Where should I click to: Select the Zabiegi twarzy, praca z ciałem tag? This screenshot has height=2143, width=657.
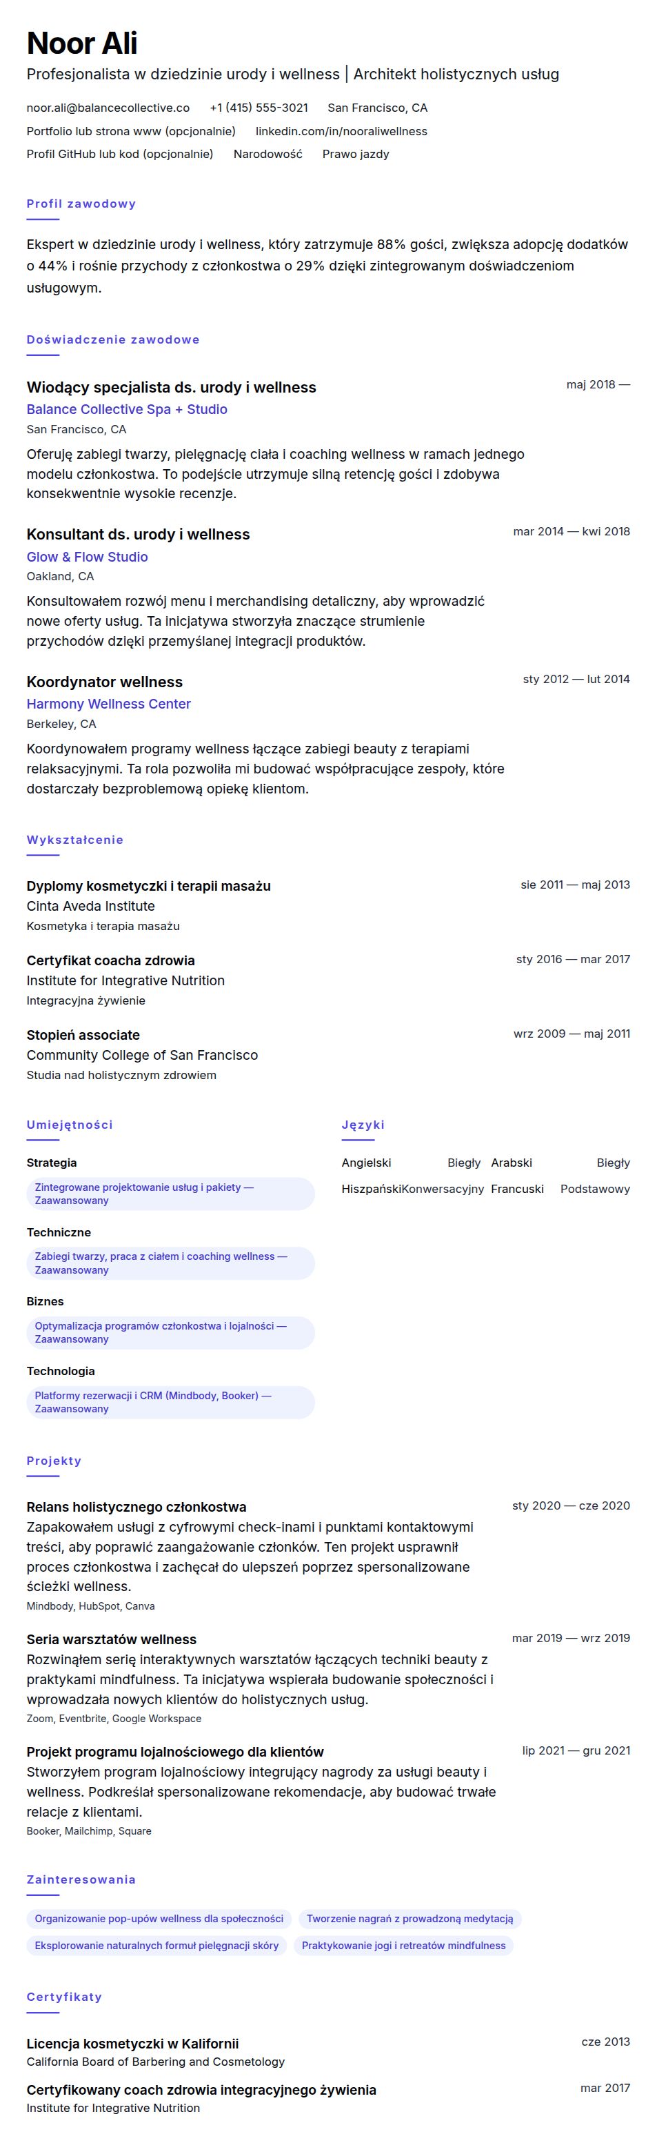[x=170, y=1264]
